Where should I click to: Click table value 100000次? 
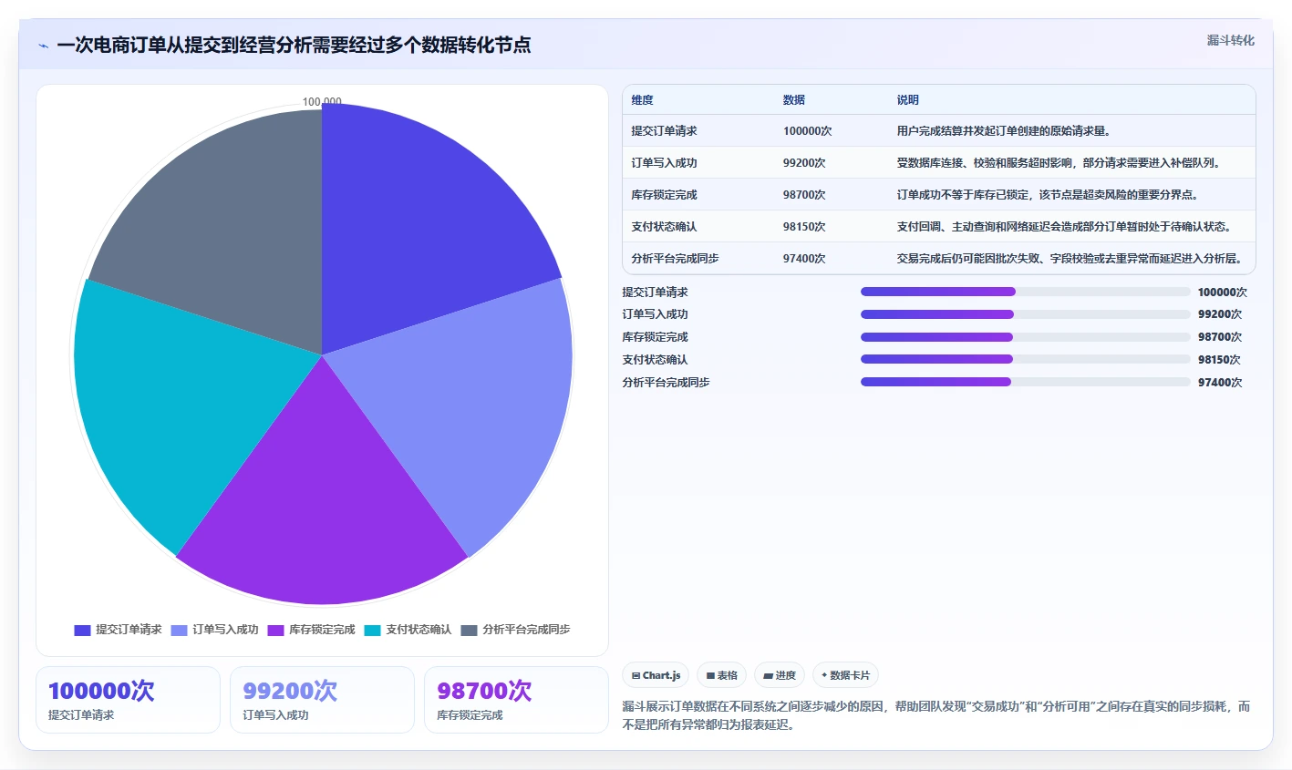click(808, 131)
